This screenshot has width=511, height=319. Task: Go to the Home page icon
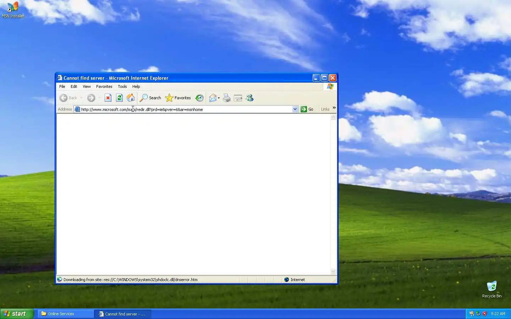(x=131, y=98)
